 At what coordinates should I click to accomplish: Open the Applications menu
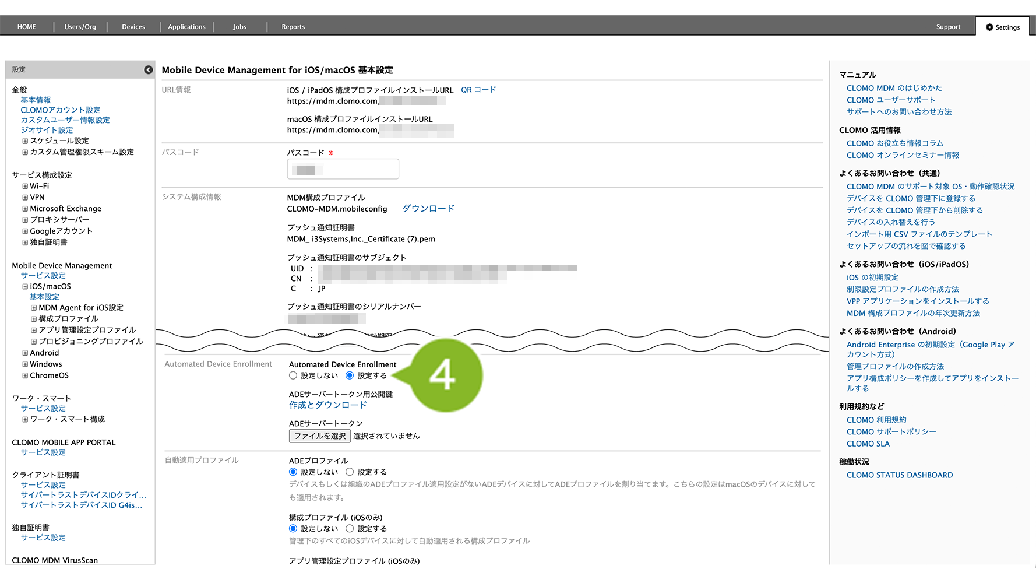[186, 27]
